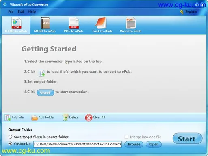Screen dimensions: 208x156
Task: Click the Browse button
Action: point(134,144)
